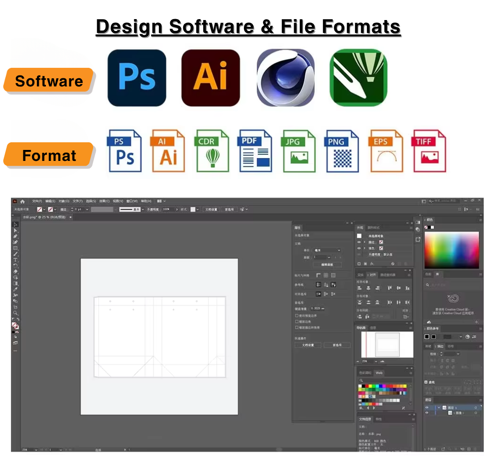
Task: Toggle the 虚线 dashed line checkbox
Action: (426, 382)
